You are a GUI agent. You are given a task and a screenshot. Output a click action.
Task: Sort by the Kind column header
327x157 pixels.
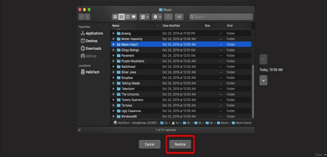[x=230, y=26]
